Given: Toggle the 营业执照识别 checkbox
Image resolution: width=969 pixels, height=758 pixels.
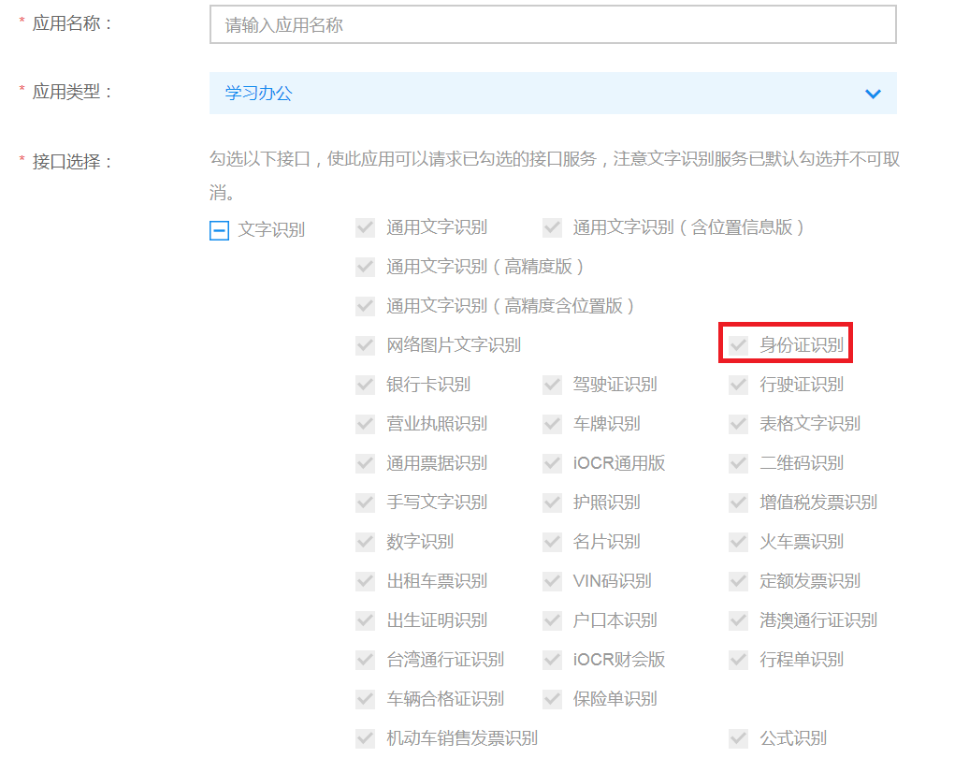Looking at the screenshot, I should click(x=365, y=424).
